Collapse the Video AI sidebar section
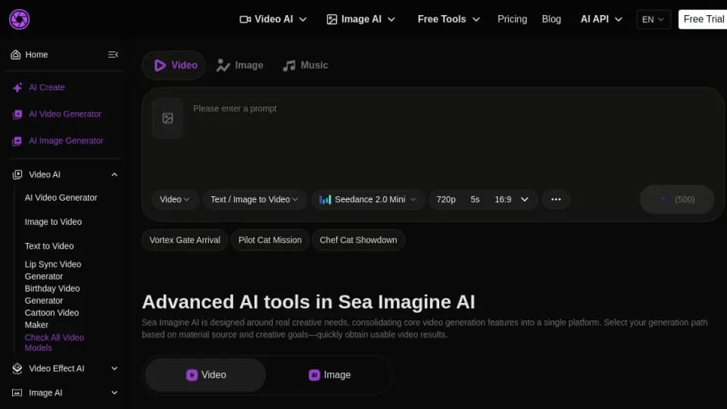 [114, 175]
